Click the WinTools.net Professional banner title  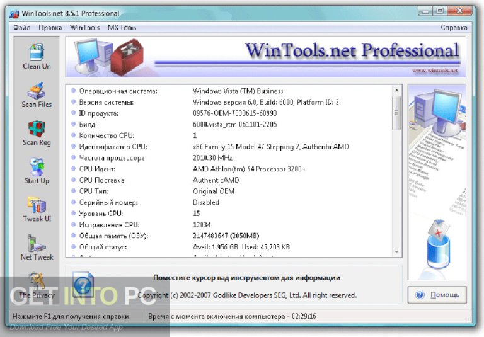[x=352, y=50]
